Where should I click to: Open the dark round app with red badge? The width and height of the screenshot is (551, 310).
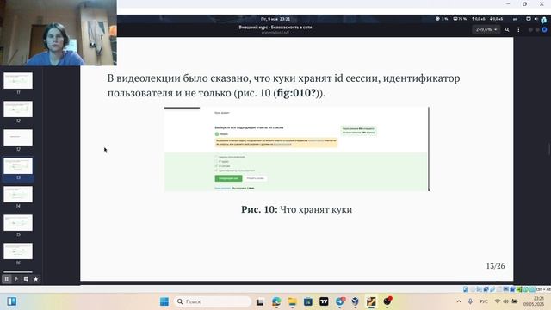pyautogui.click(x=387, y=301)
